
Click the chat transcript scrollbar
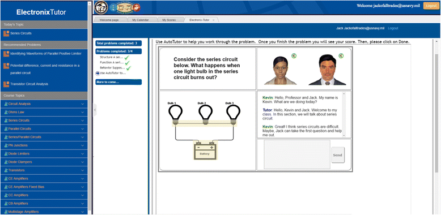click(343, 114)
